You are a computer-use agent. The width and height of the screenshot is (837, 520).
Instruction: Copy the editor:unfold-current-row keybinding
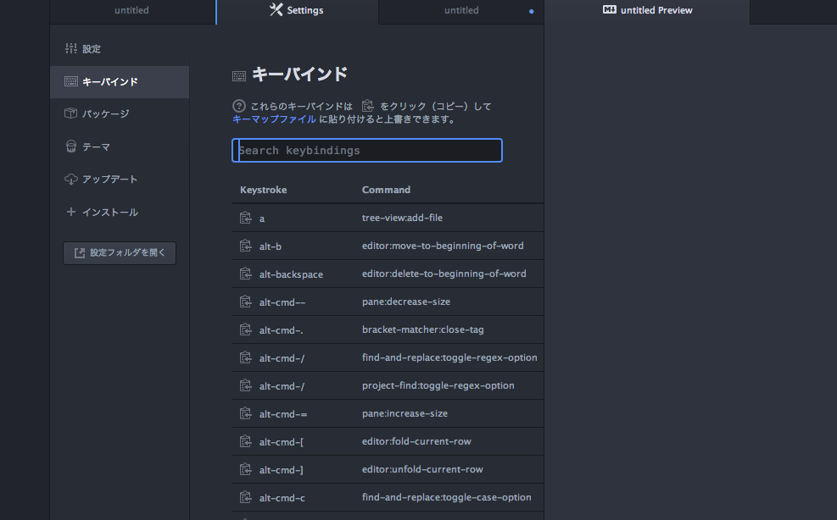pyautogui.click(x=244, y=469)
